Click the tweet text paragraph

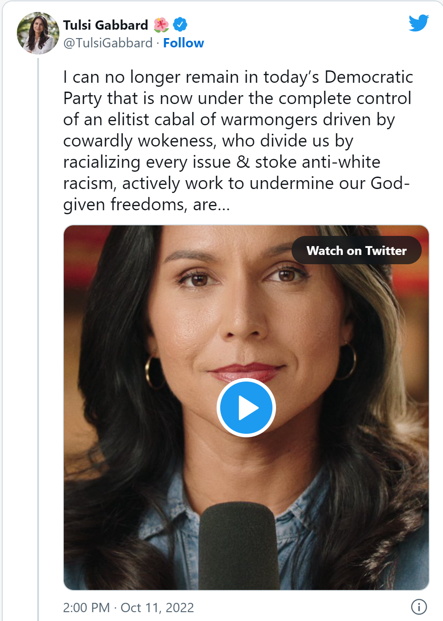point(237,140)
